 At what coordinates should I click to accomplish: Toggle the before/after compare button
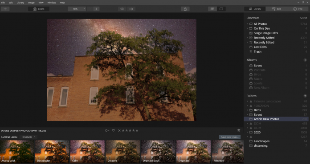tap(131, 9)
